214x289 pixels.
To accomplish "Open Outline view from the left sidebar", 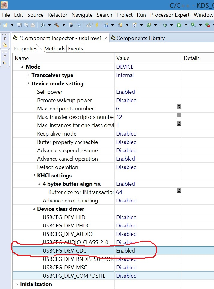I will click(x=5, y=63).
